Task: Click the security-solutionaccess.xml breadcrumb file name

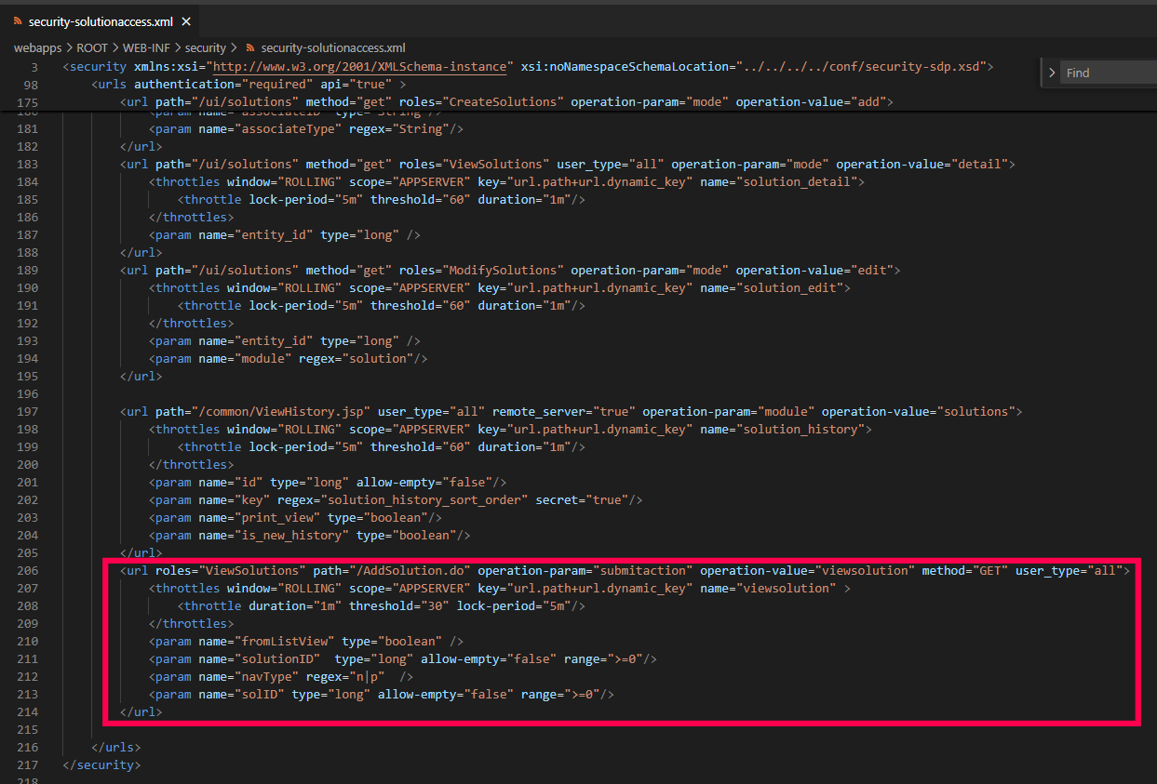Action: [332, 48]
